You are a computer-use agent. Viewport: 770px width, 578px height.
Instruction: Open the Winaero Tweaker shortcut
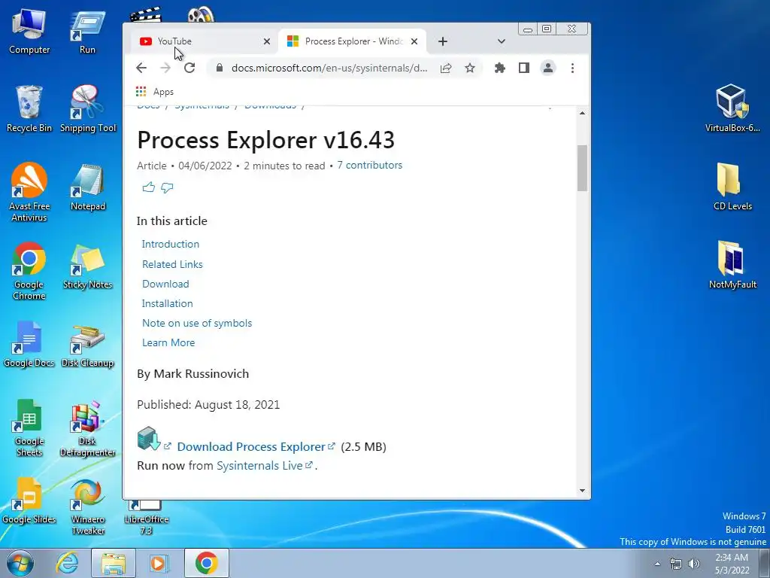[88, 507]
